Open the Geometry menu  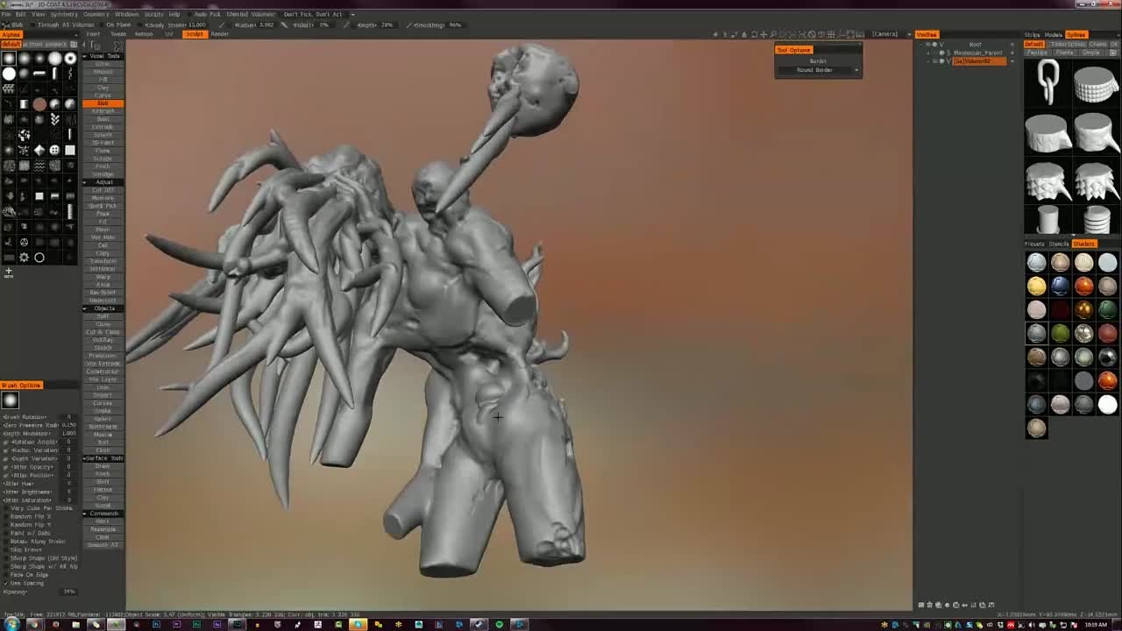96,14
